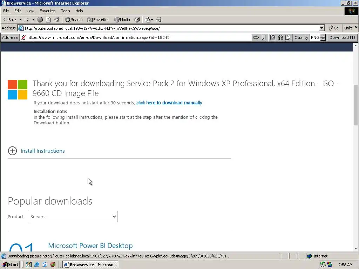Click the Browservice go arrow icon

pyautogui.click(x=256, y=37)
